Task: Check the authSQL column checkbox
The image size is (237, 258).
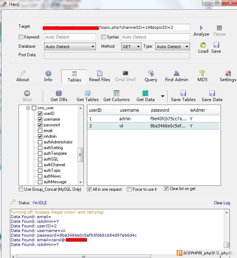Action: point(40,159)
